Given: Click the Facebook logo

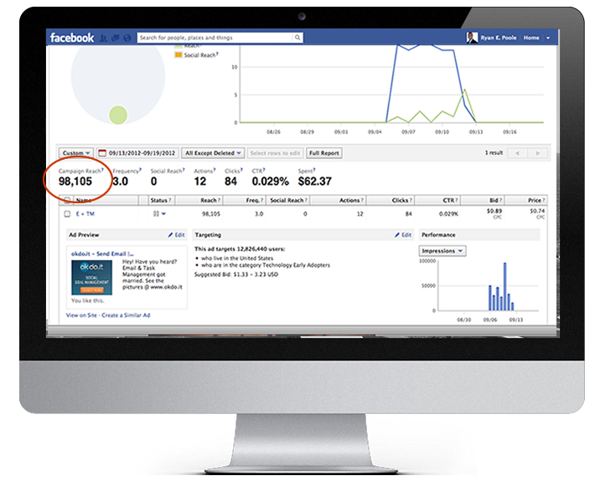Looking at the screenshot, I should click(72, 38).
